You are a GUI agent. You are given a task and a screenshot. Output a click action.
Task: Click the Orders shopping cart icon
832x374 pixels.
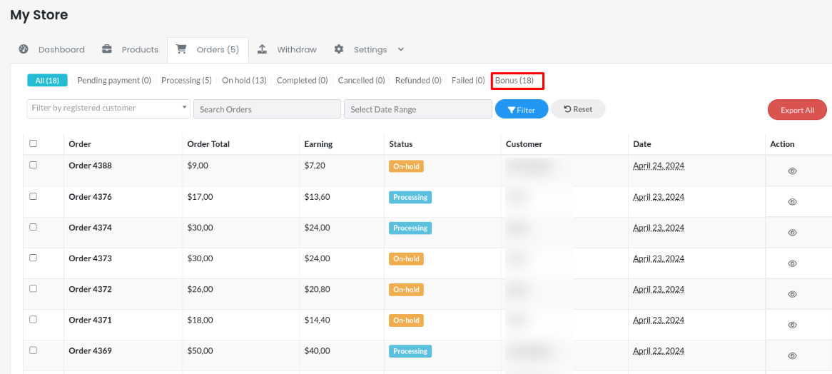click(x=181, y=49)
